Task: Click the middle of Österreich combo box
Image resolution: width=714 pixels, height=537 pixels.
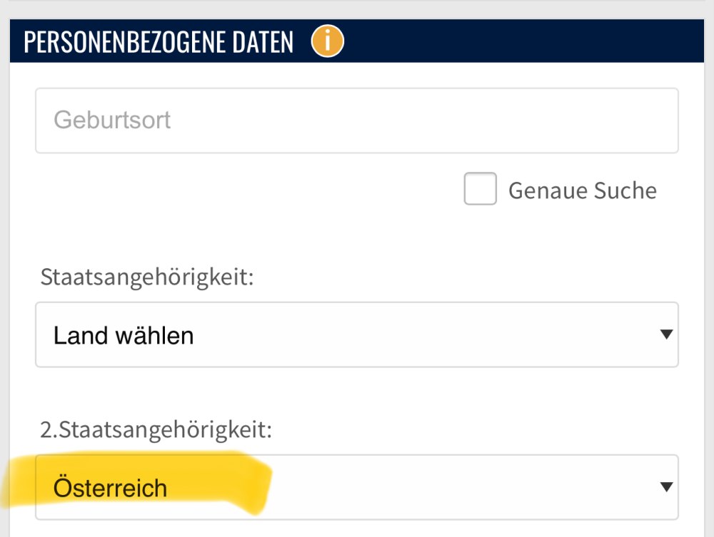Action: [356, 487]
